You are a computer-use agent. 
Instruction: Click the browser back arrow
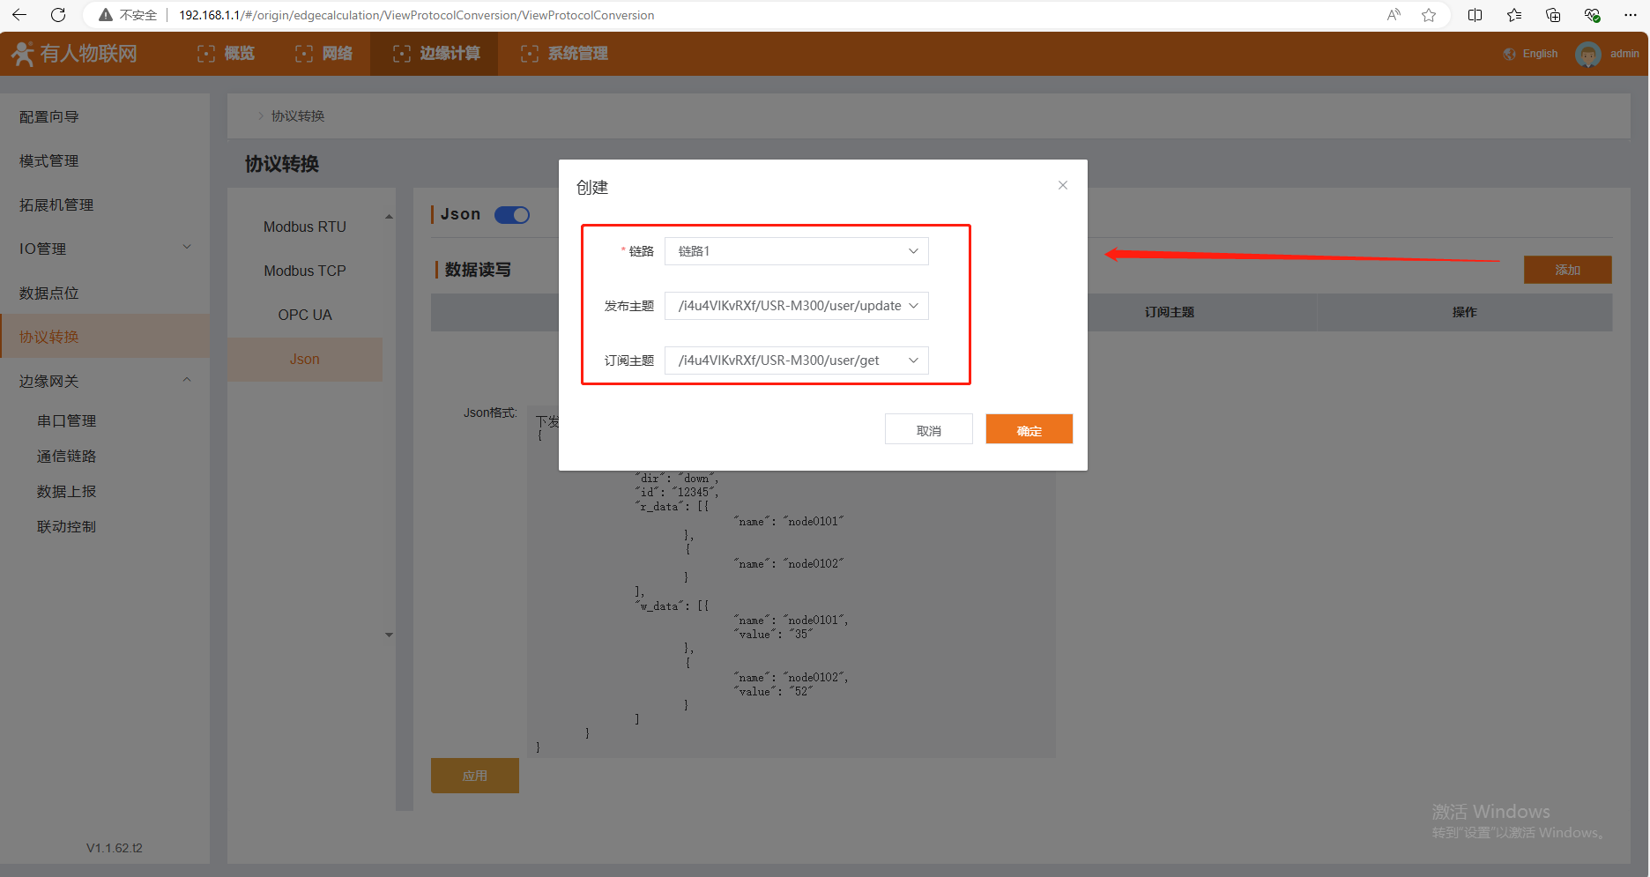tap(19, 15)
